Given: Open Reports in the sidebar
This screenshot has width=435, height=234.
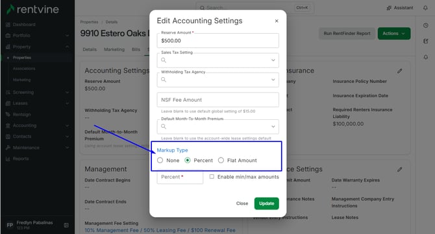Looking at the screenshot, I should point(21,159).
